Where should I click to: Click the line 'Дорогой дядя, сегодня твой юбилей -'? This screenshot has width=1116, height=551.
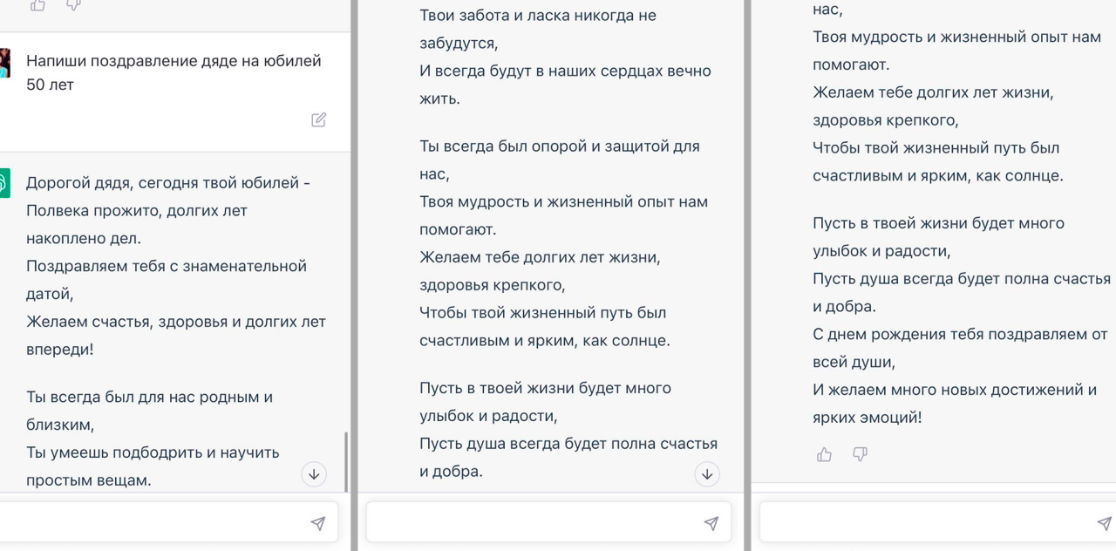pos(168,183)
